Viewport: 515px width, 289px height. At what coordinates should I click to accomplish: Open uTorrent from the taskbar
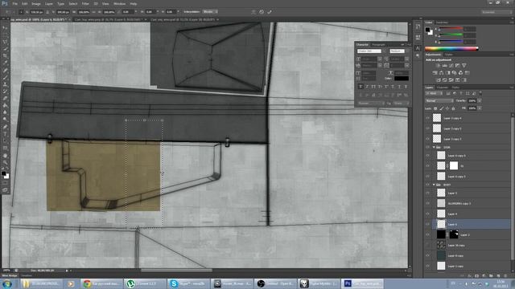coord(145,283)
